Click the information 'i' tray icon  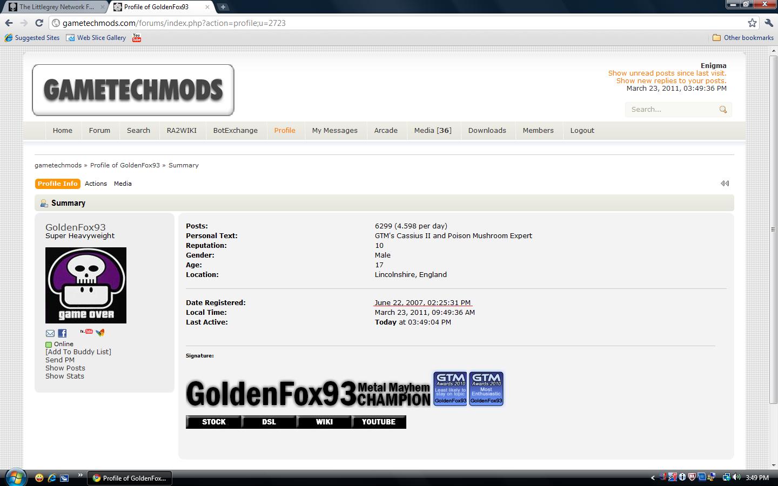pyautogui.click(x=682, y=477)
